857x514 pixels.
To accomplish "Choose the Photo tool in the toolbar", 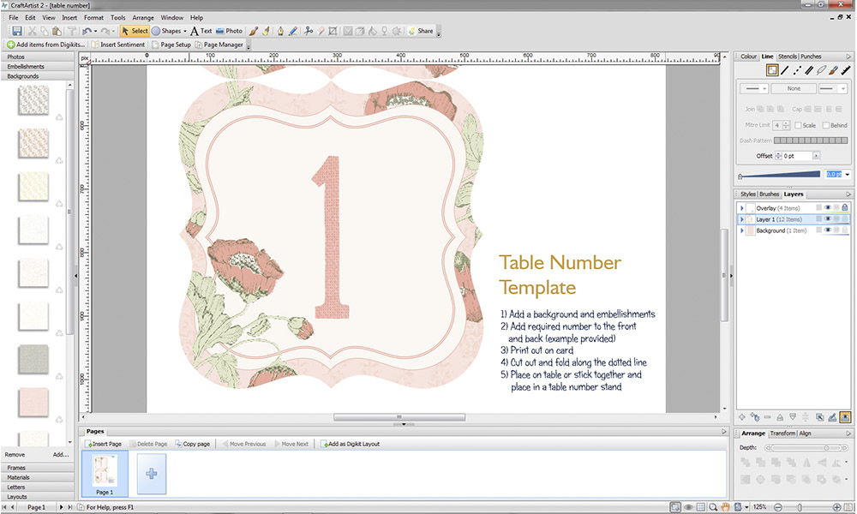I will click(x=229, y=31).
